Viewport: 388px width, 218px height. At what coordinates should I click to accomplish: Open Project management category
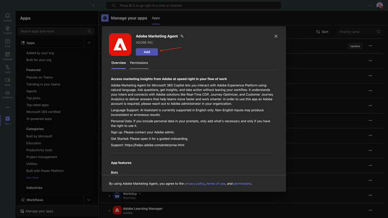click(41, 157)
